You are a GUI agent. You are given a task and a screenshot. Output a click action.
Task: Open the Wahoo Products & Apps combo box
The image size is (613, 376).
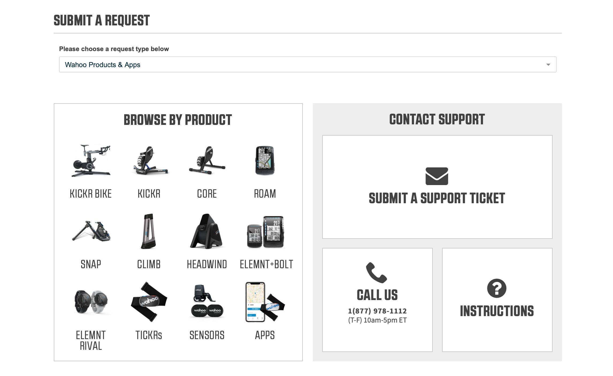point(308,64)
